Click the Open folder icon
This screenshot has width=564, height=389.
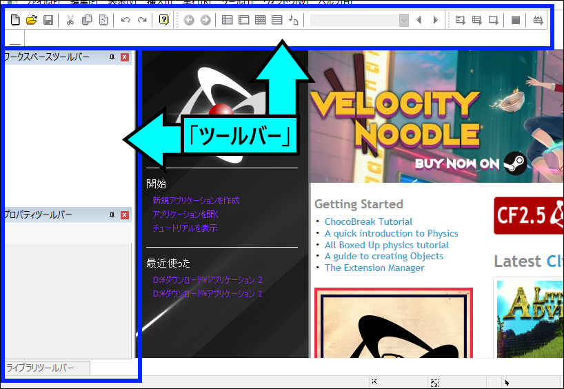click(32, 20)
